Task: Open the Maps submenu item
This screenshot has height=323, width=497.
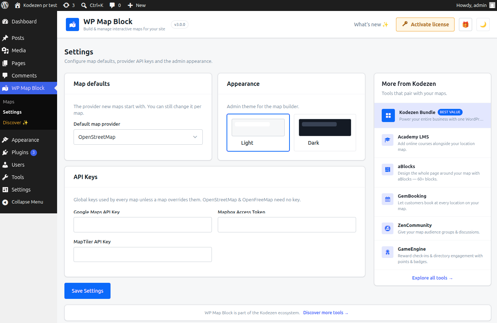Action: click(x=9, y=102)
